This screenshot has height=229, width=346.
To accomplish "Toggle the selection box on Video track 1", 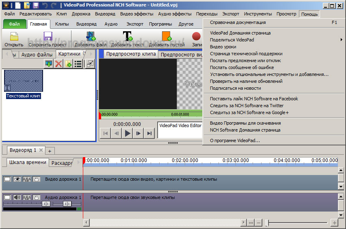I will (x=7, y=179).
